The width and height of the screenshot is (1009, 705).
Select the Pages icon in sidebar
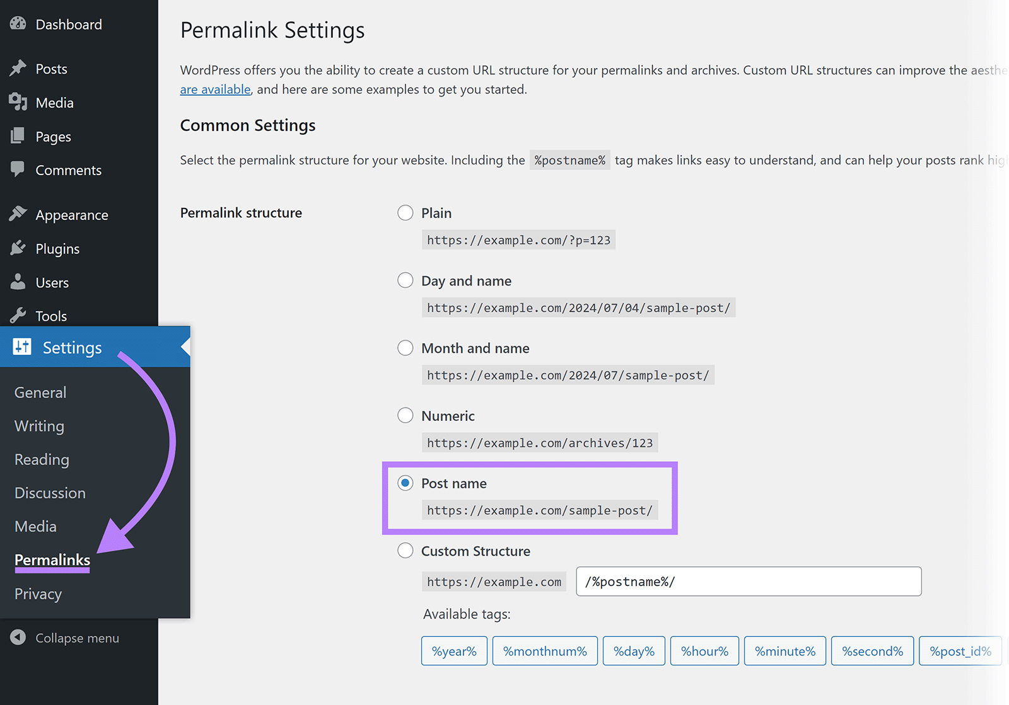[18, 136]
